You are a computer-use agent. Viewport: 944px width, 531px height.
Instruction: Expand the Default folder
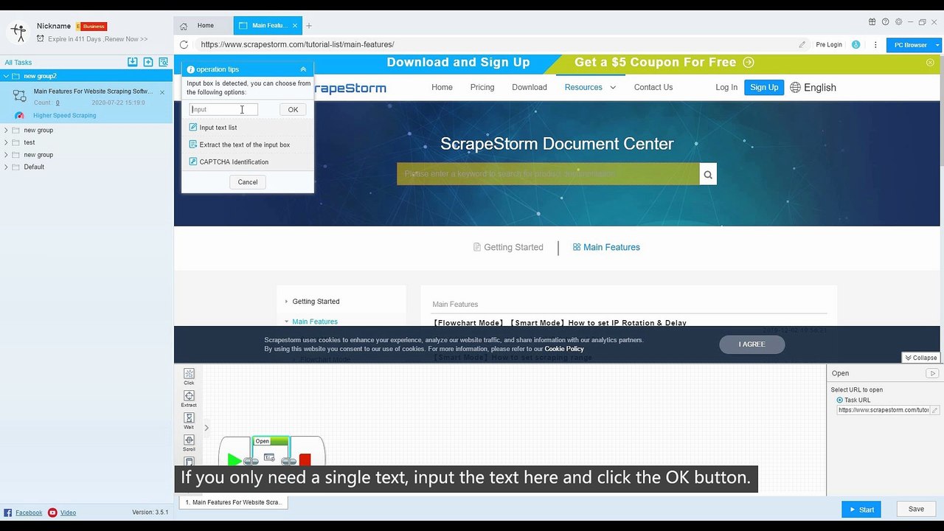(x=7, y=167)
